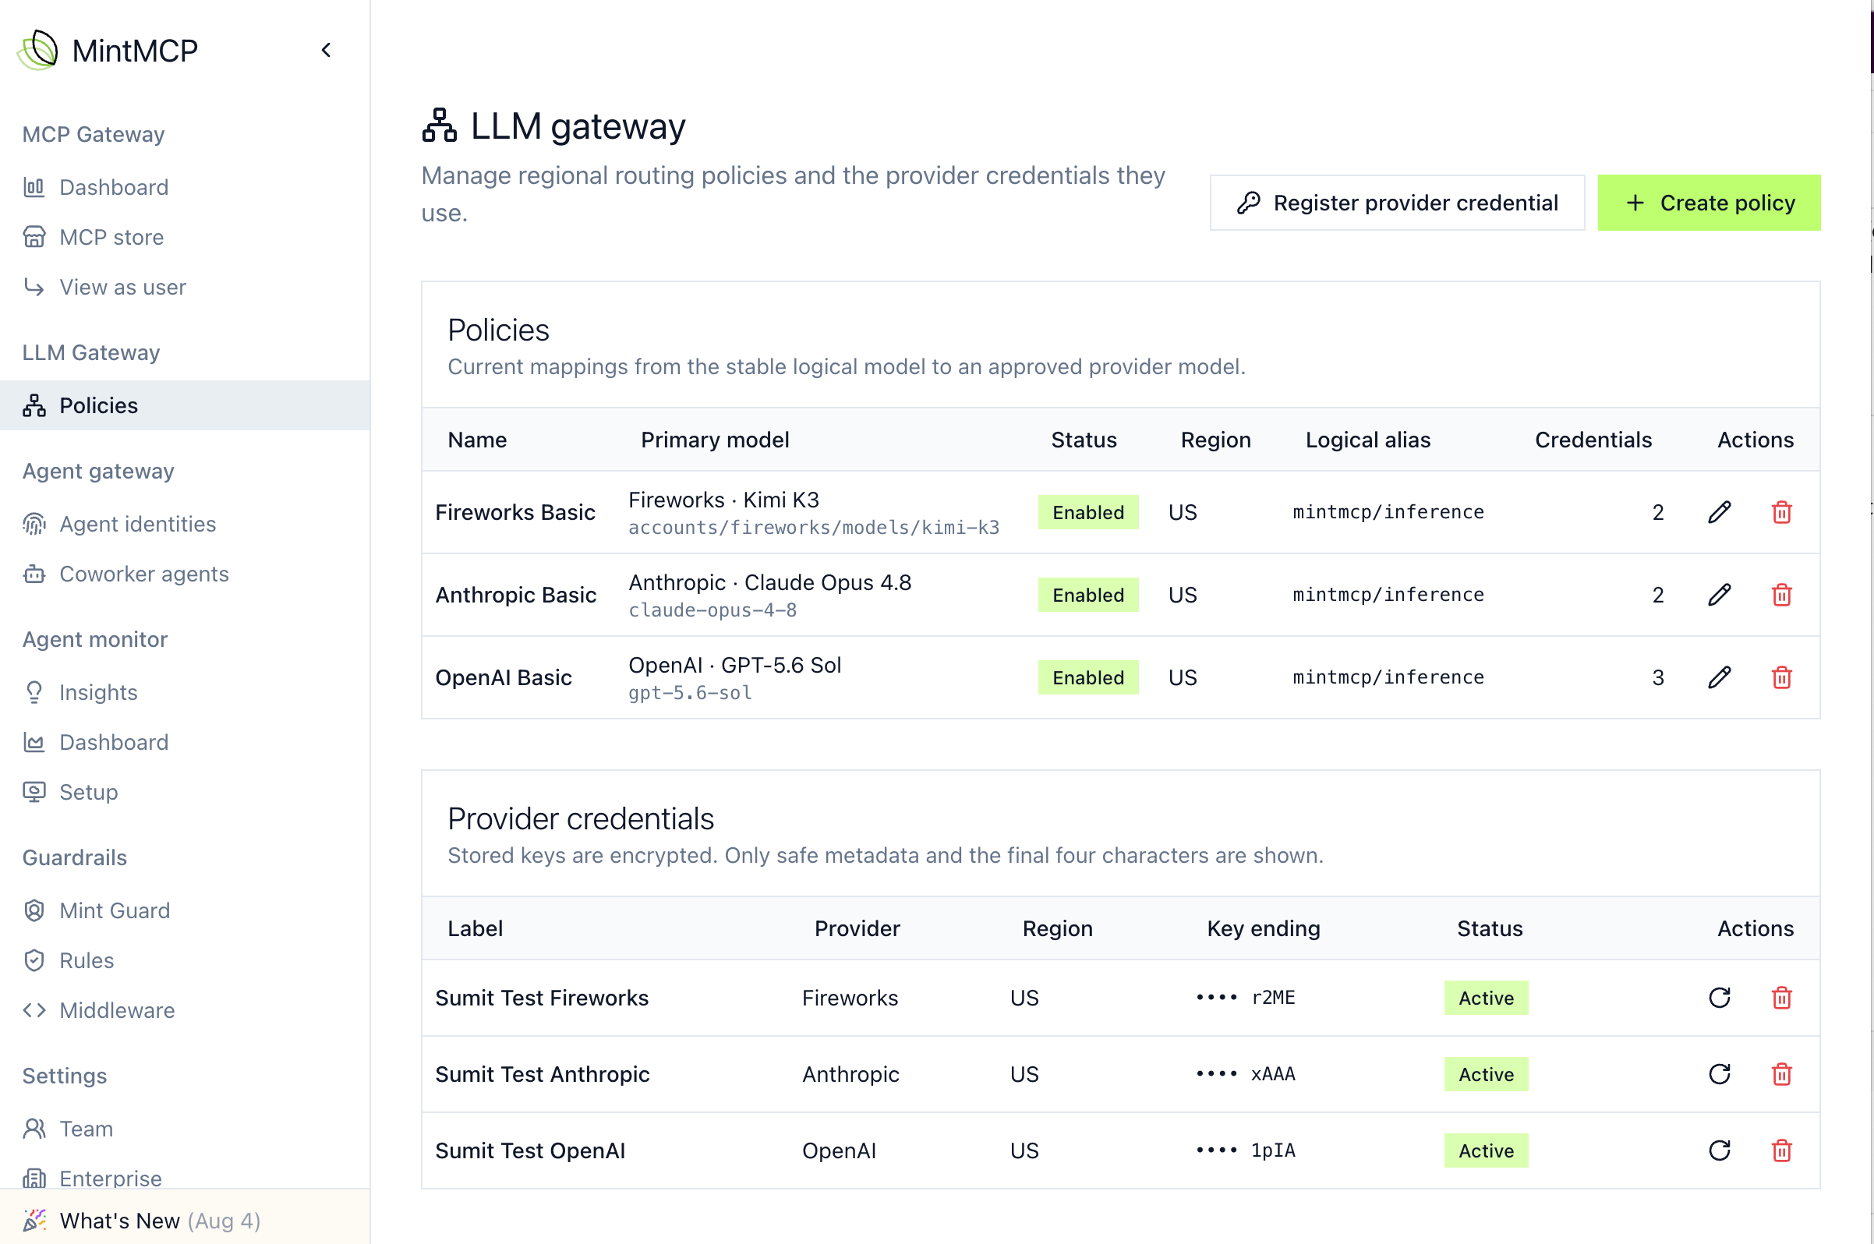Viewport: 1874px width, 1244px height.
Task: Open the Agent monitor Dashboard
Action: pyautogui.click(x=114, y=743)
